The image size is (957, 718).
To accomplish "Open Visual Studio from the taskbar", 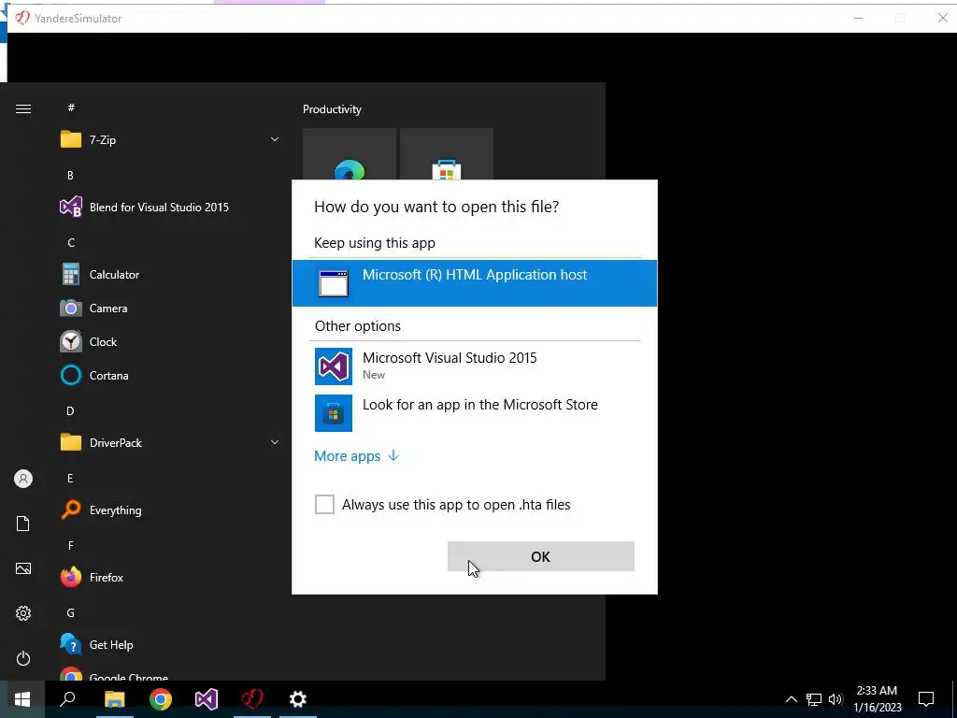I will (x=207, y=699).
